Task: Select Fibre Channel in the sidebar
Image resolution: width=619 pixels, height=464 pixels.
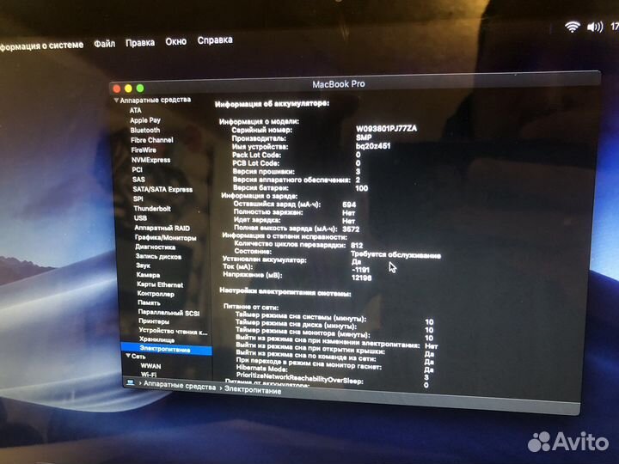Action: 152,140
